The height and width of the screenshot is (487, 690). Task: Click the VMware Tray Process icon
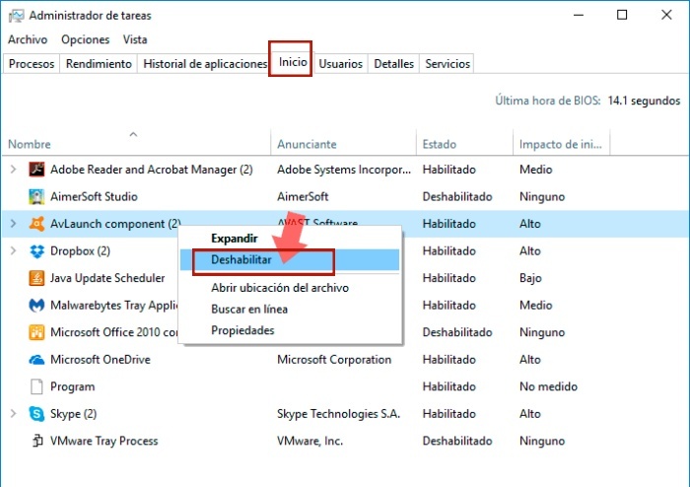coord(37,441)
